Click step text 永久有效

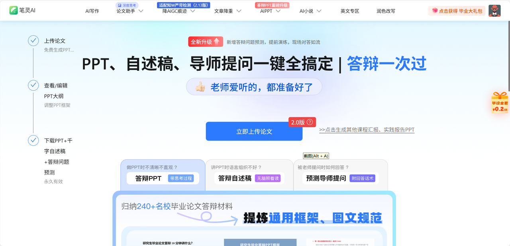[53, 182]
